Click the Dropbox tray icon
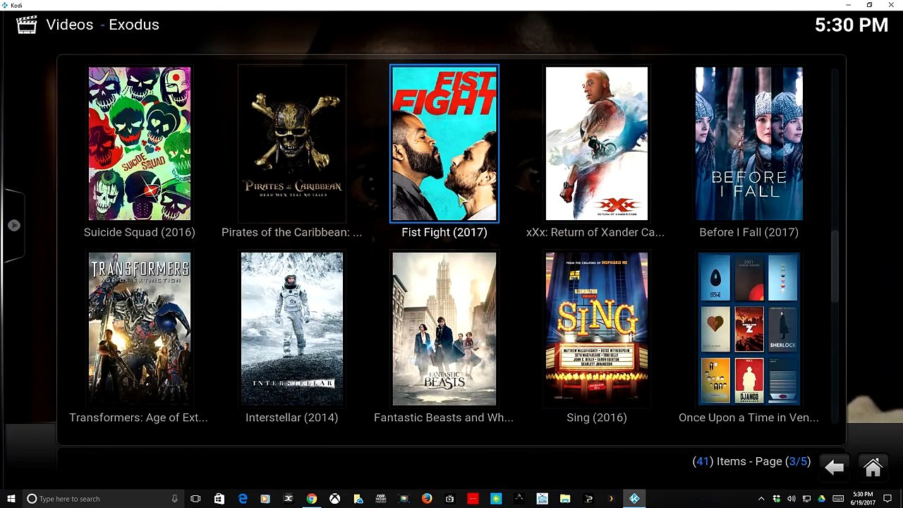Screen dimensions: 903x508 tap(777, 499)
